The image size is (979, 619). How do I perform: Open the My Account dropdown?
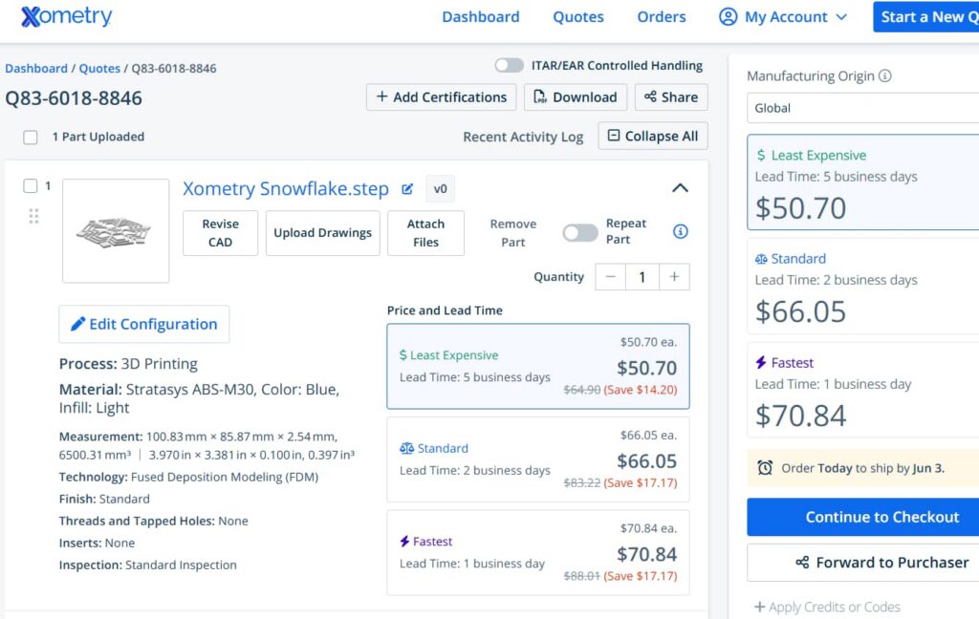click(784, 17)
